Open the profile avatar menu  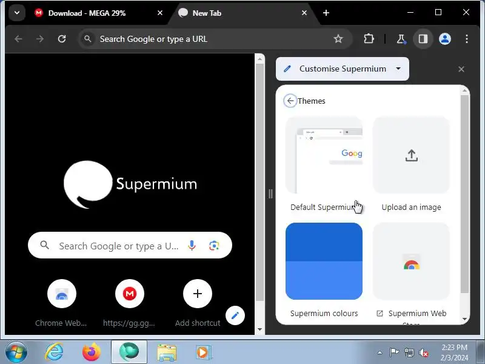(445, 39)
